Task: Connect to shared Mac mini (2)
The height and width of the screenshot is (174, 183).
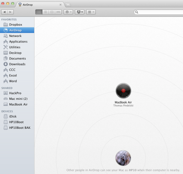Action: (17, 99)
